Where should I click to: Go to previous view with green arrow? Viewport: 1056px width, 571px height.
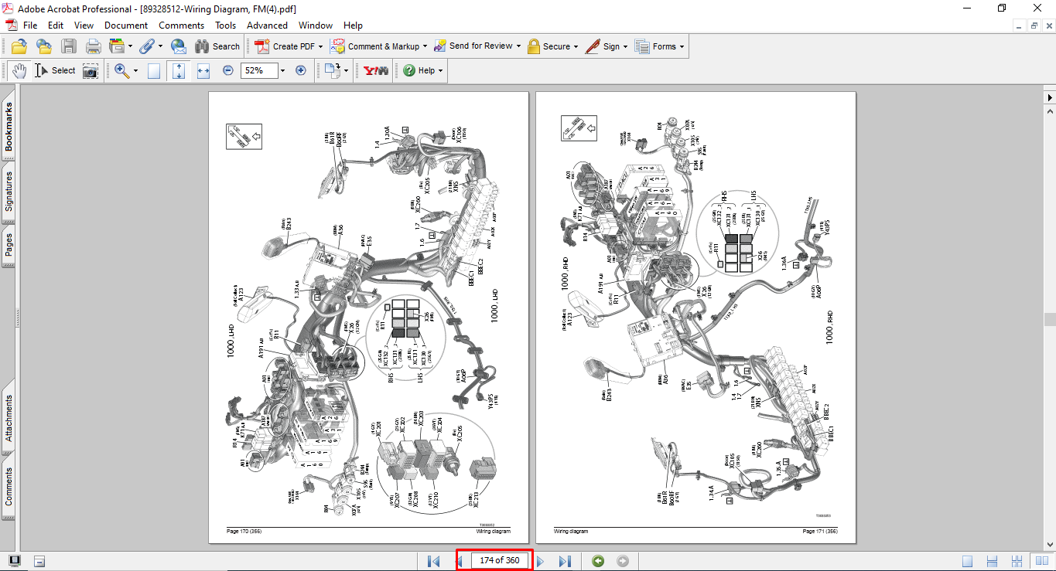(x=597, y=561)
